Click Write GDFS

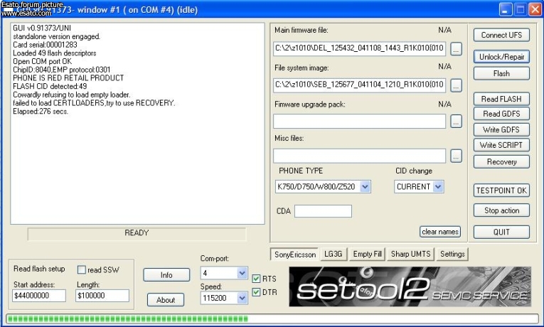point(501,129)
